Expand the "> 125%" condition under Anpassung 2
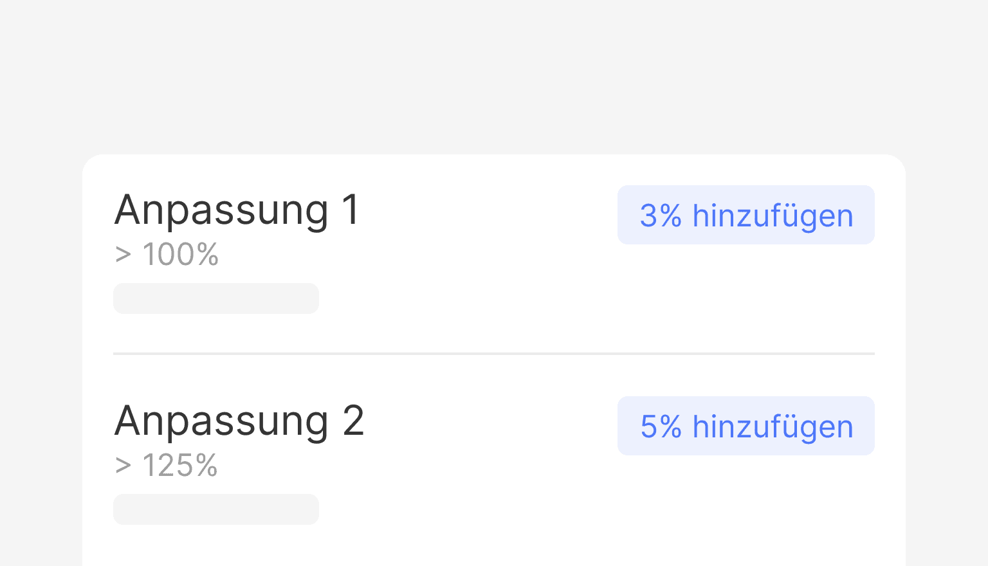 coord(167,465)
